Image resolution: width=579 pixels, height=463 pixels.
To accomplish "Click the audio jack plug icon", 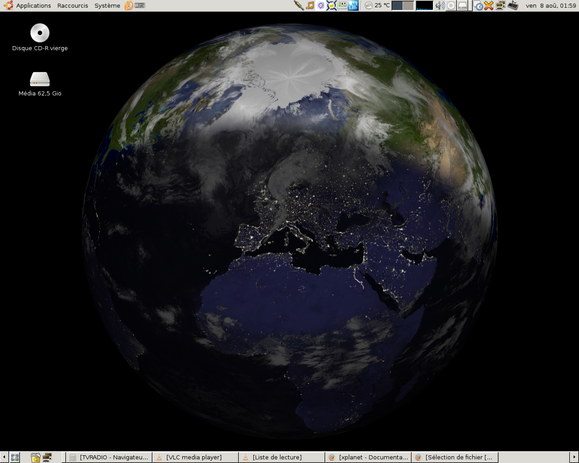I will tap(299, 5).
